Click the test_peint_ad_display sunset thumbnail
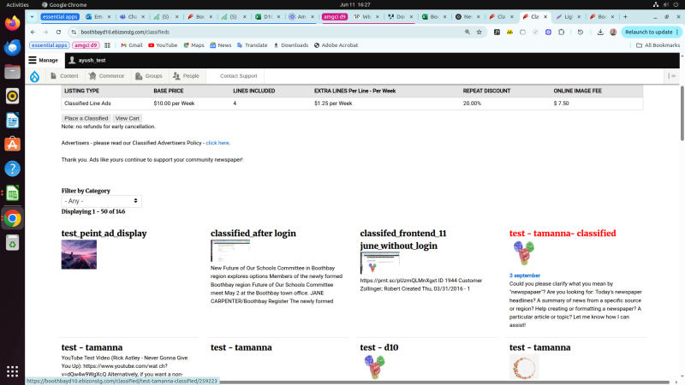The image size is (685, 385). click(x=79, y=254)
